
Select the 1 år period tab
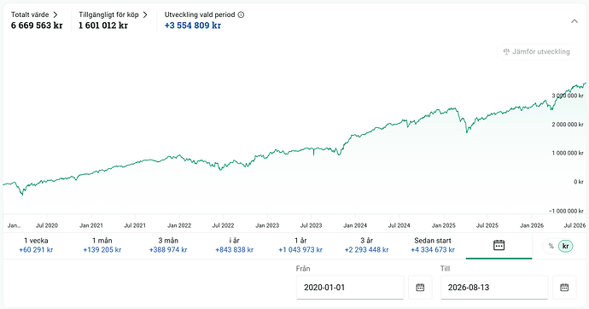[x=300, y=246]
